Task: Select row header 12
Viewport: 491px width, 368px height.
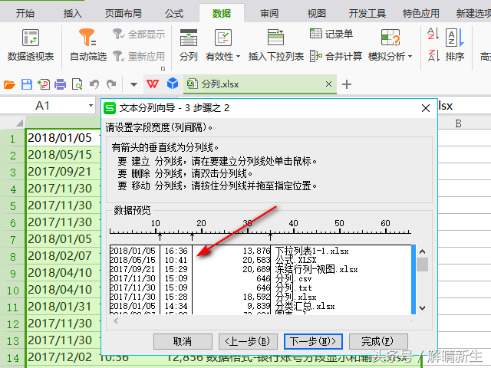Action: 13,324
